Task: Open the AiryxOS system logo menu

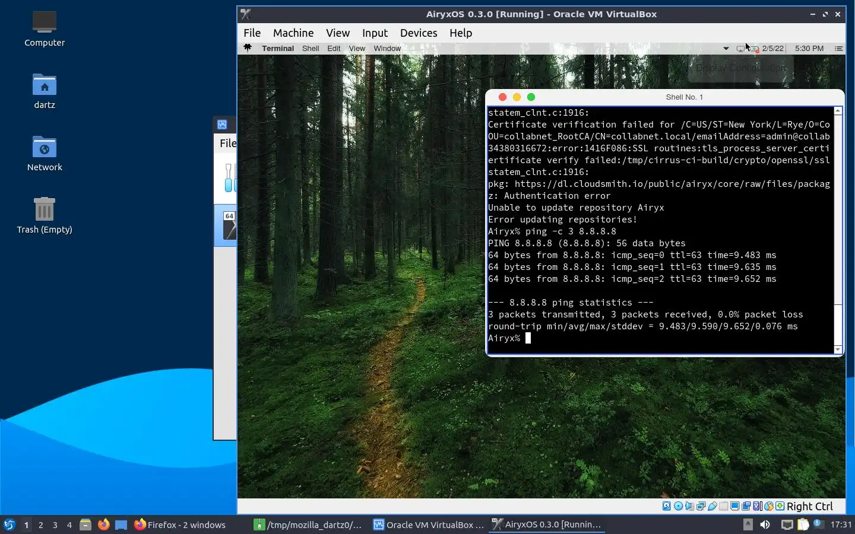Action: click(x=248, y=48)
